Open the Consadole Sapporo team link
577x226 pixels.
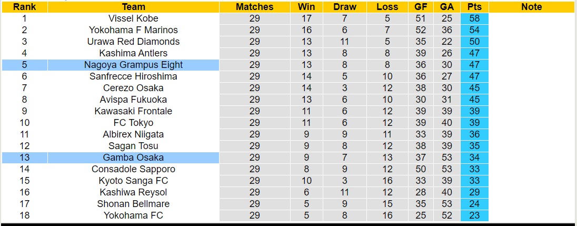(133, 169)
